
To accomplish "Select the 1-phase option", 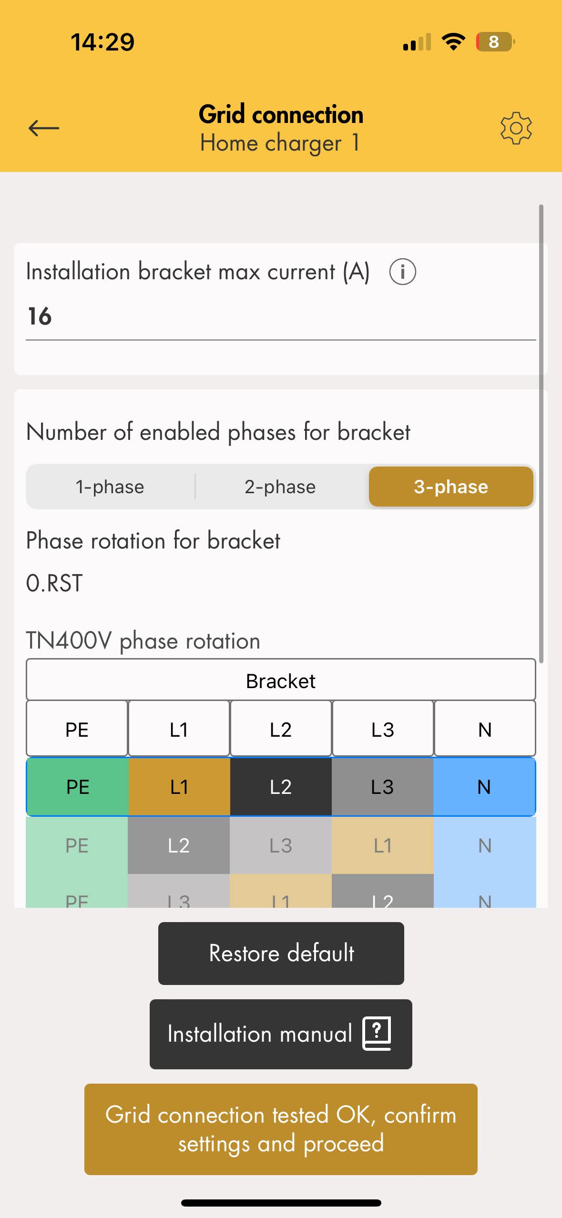I will (x=110, y=487).
